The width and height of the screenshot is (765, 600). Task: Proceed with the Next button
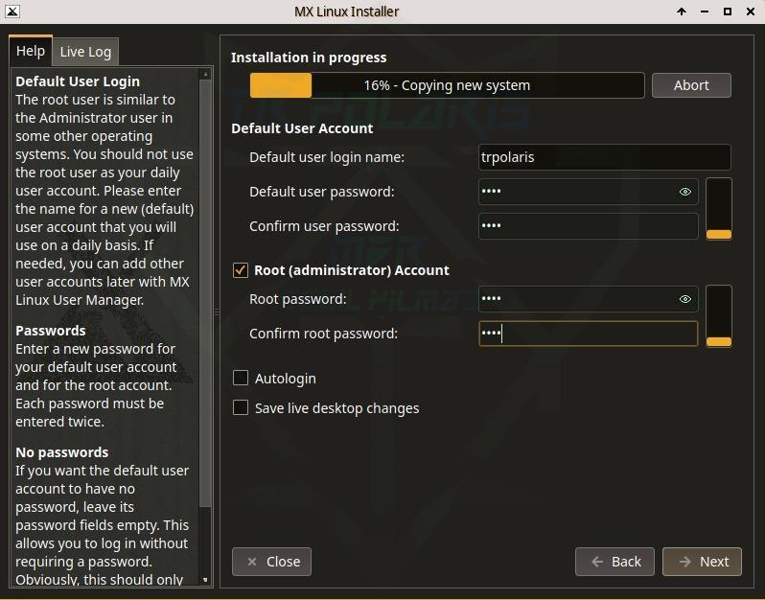(x=702, y=562)
